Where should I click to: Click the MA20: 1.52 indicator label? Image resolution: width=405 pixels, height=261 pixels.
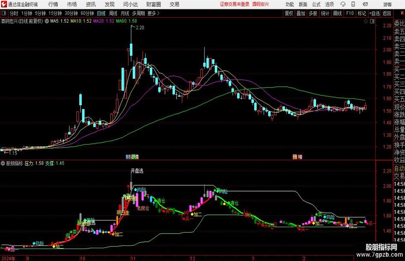click(104, 21)
